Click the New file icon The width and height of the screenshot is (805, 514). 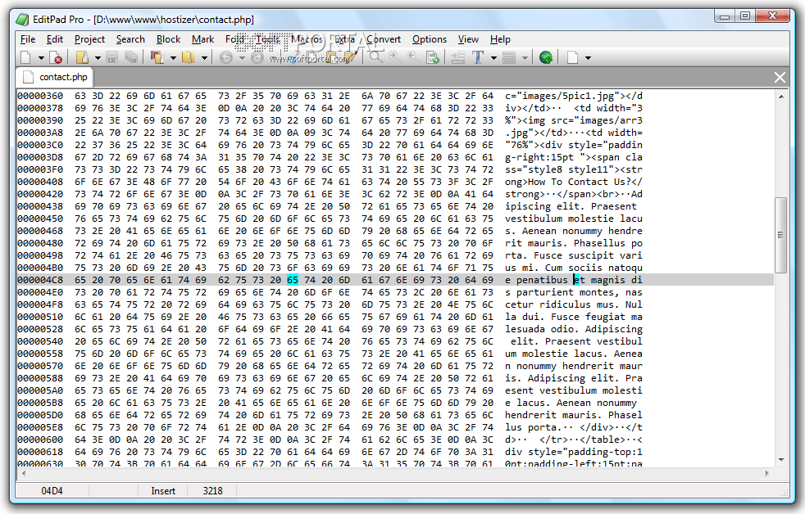click(x=25, y=57)
